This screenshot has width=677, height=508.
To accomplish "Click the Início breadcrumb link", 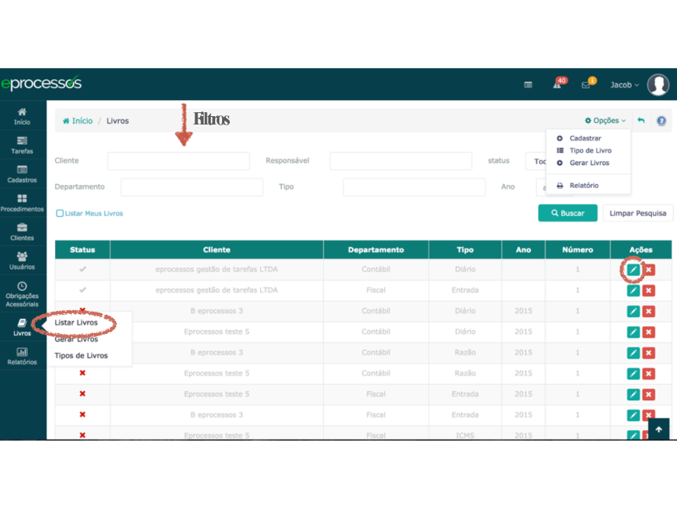I will click(x=78, y=121).
